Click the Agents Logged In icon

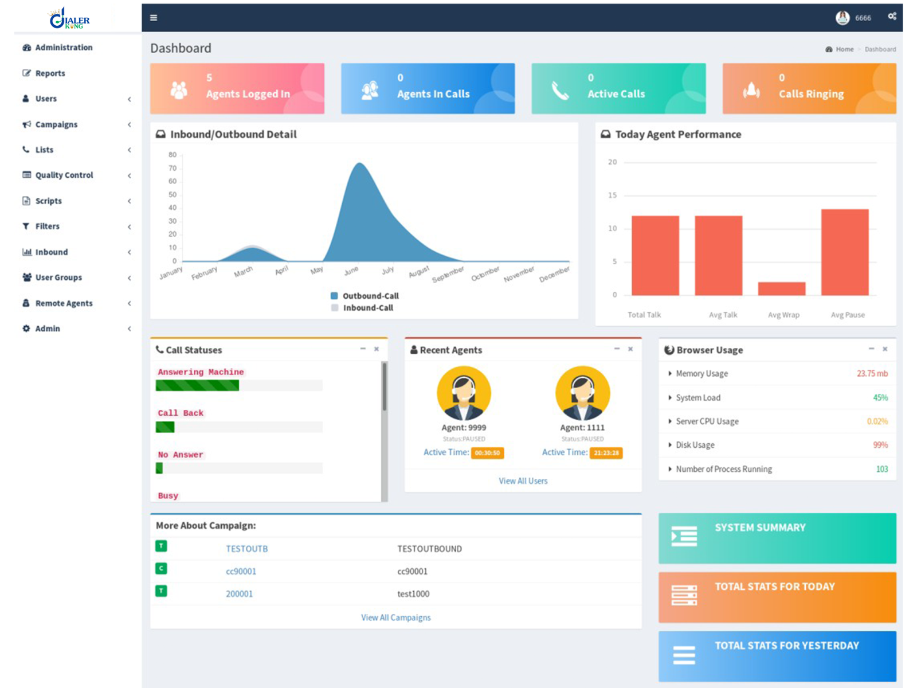[181, 88]
